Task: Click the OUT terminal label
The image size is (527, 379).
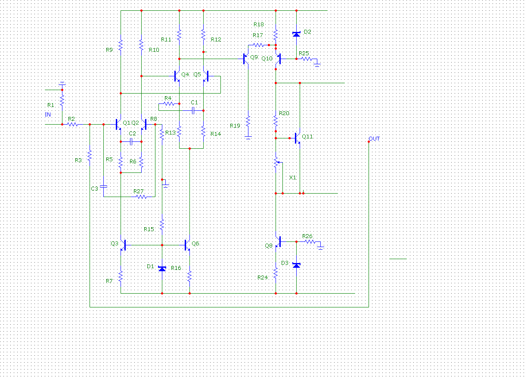Action: point(374,138)
